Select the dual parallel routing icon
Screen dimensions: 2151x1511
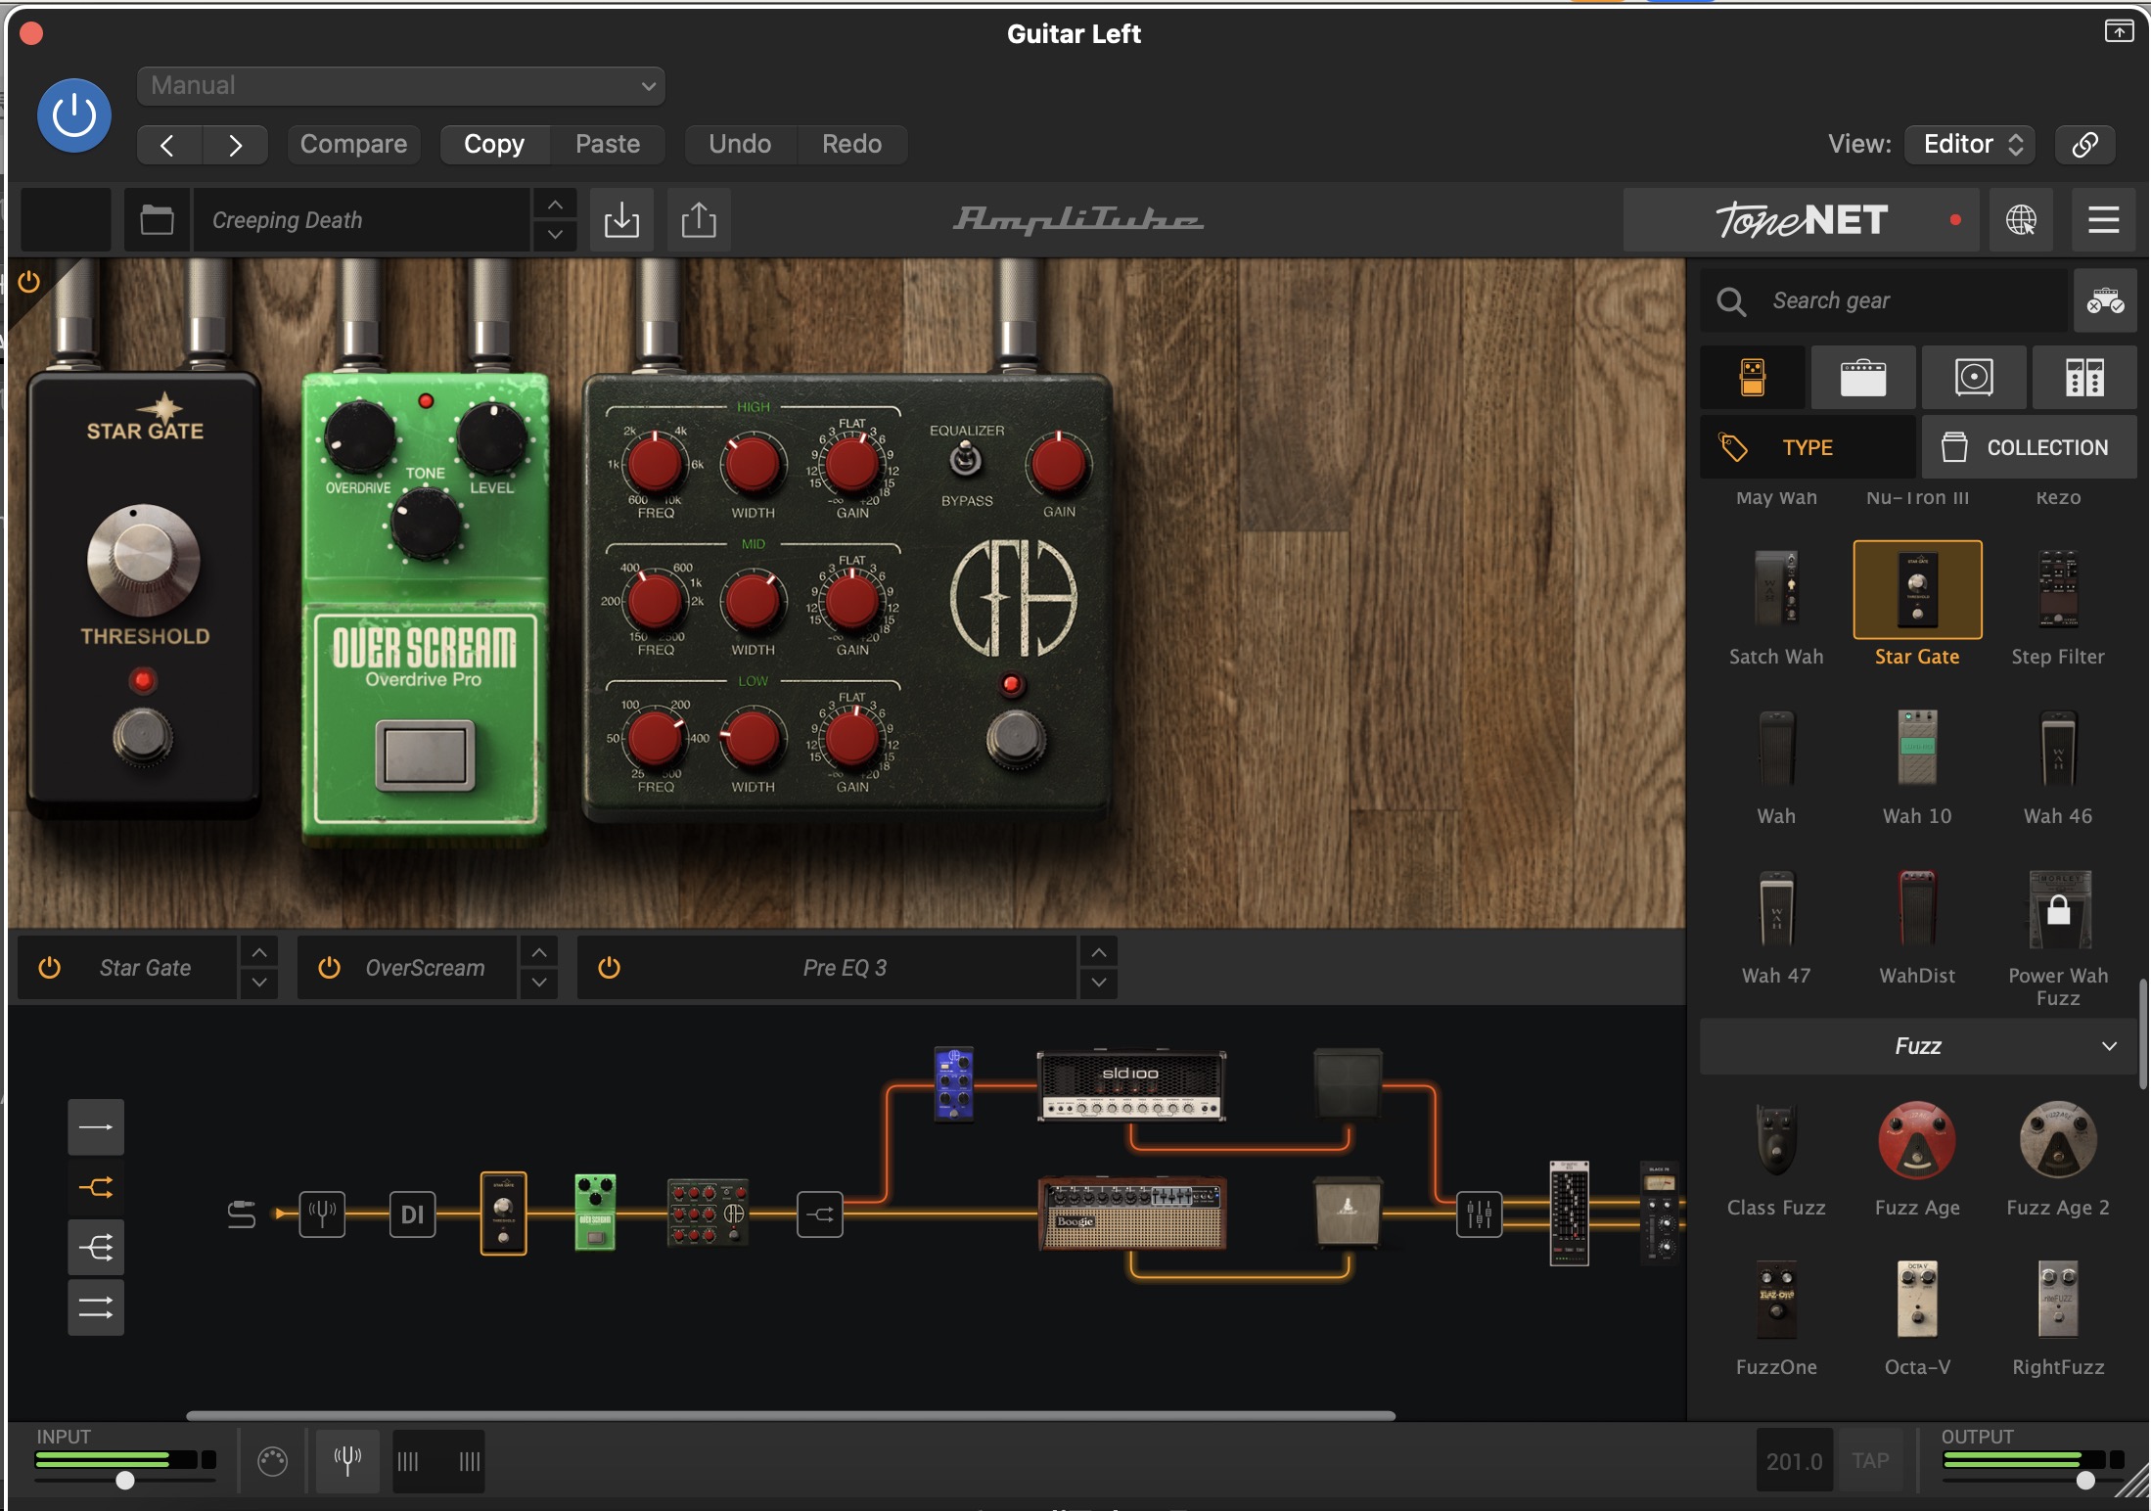96,1307
